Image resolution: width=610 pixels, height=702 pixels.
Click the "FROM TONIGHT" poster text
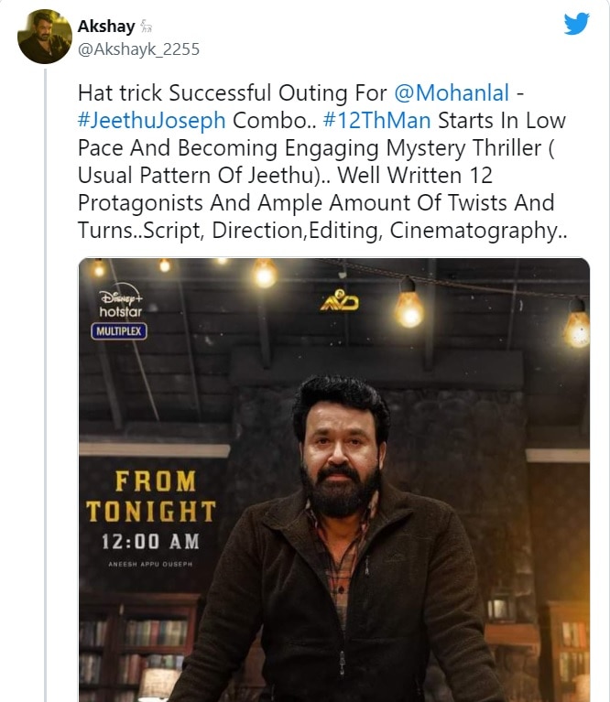[150, 495]
